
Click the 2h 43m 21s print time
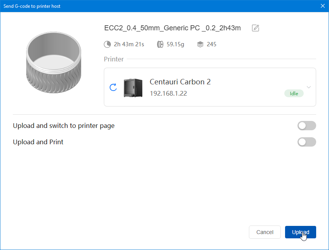pos(129,44)
